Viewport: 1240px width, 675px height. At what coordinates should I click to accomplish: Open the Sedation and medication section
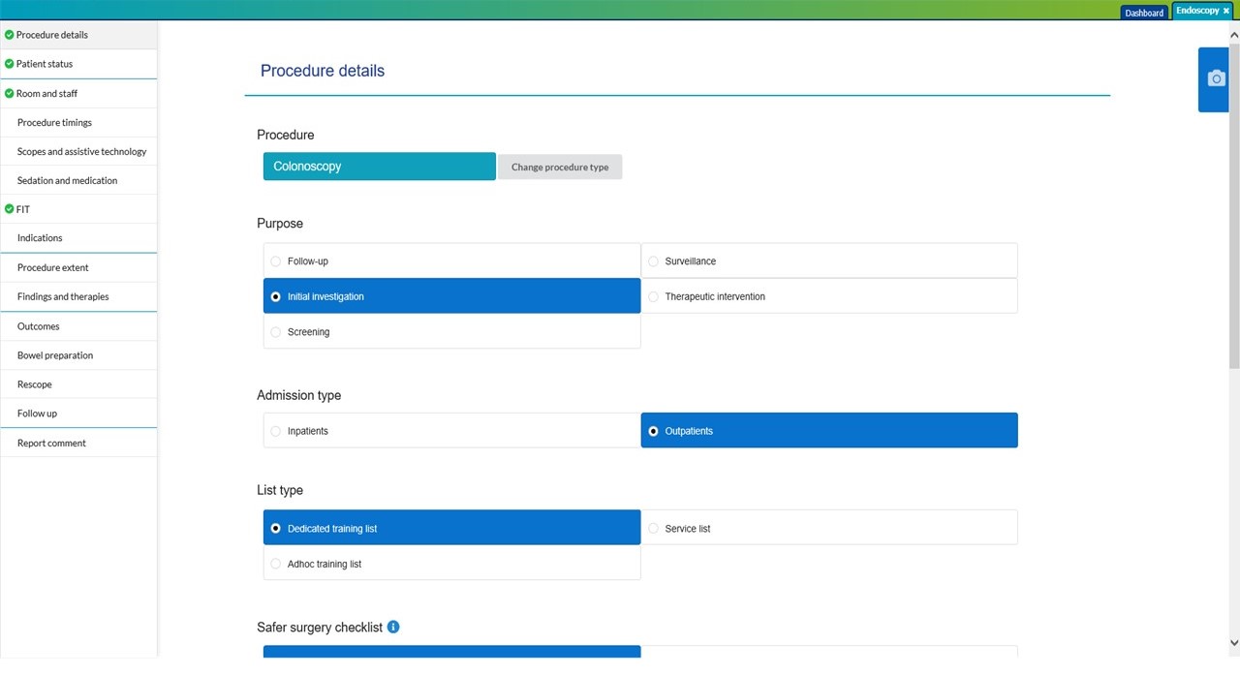[x=67, y=180]
